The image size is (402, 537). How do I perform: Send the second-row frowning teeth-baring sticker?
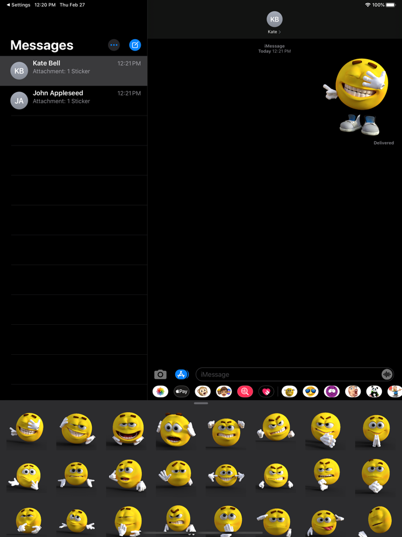276,476
